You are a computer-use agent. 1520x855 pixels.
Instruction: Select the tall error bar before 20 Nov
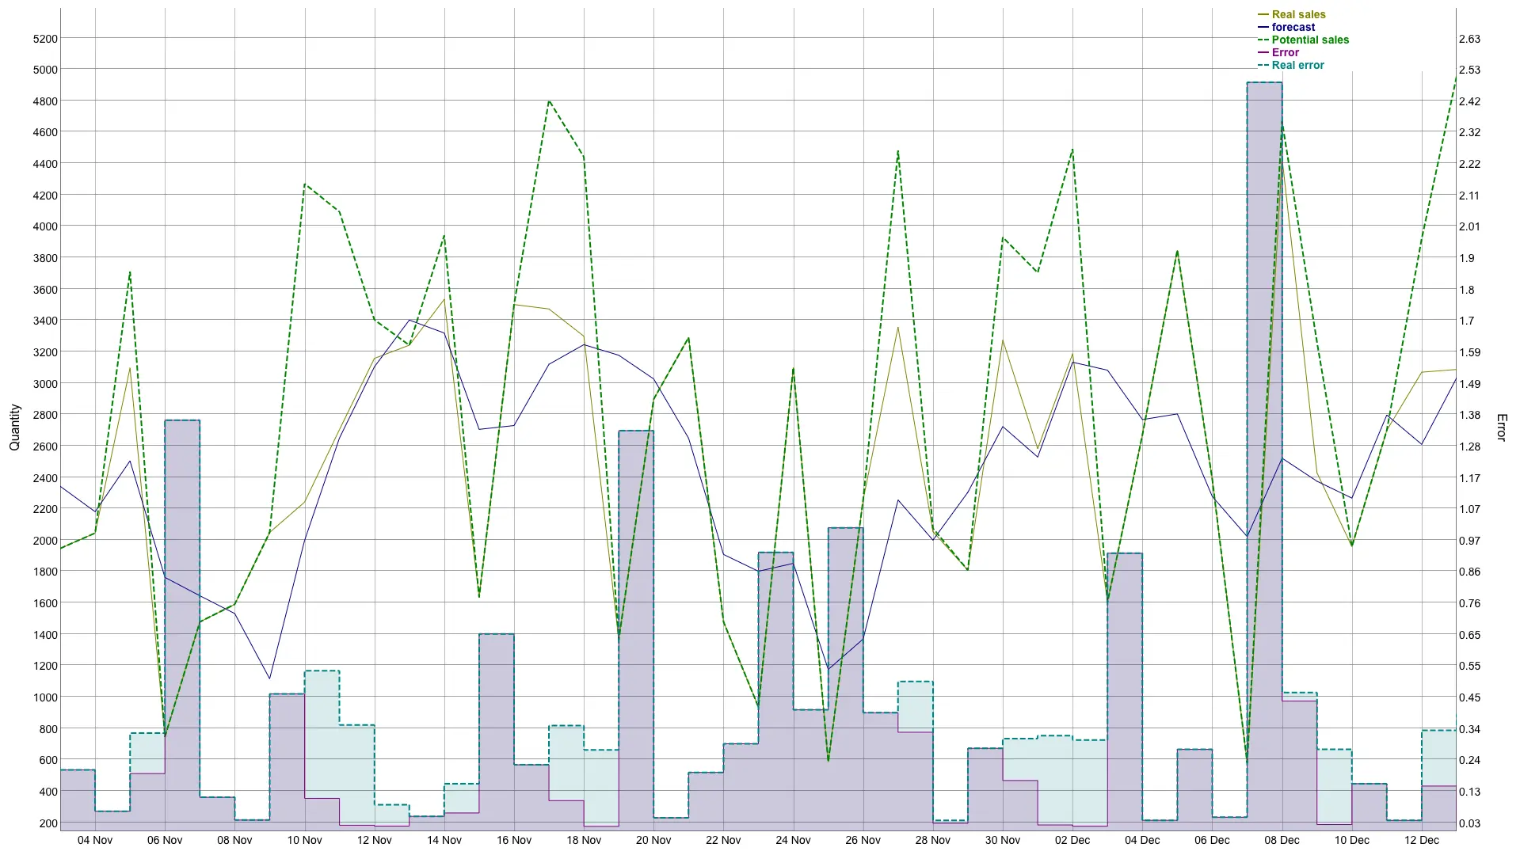636,630
